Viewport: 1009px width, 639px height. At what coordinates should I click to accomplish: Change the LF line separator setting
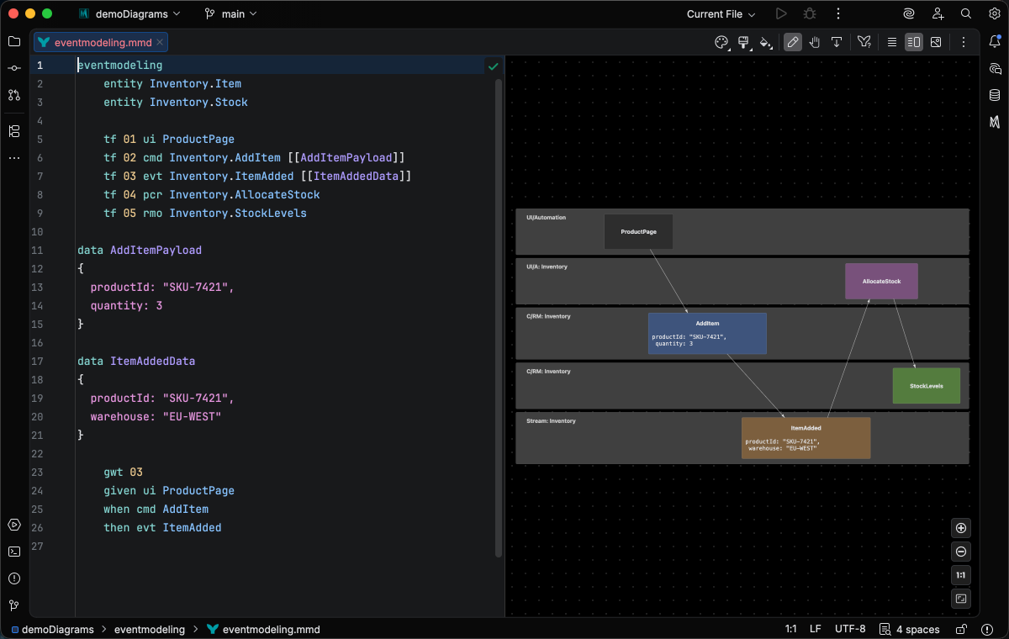(x=815, y=629)
